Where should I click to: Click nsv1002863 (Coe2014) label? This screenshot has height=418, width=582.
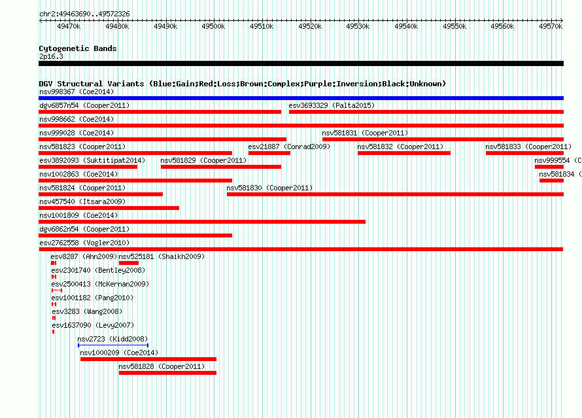click(x=78, y=174)
